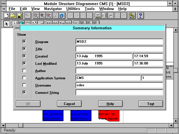Click the first magnifier icon in toolbar

(36, 16)
